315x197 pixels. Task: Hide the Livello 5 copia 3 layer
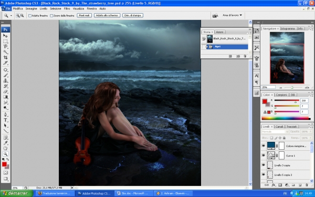click(264, 175)
